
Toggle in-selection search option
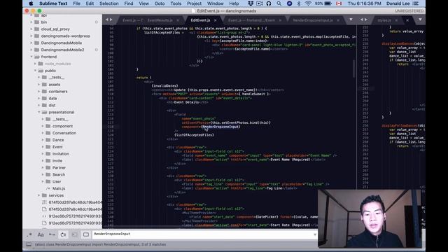click(x=75, y=234)
